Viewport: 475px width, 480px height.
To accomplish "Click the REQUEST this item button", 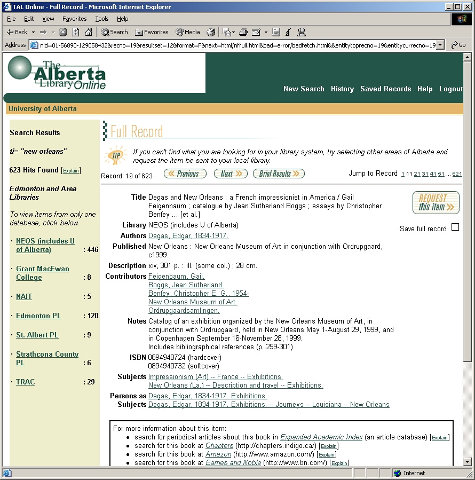I will 436,203.
